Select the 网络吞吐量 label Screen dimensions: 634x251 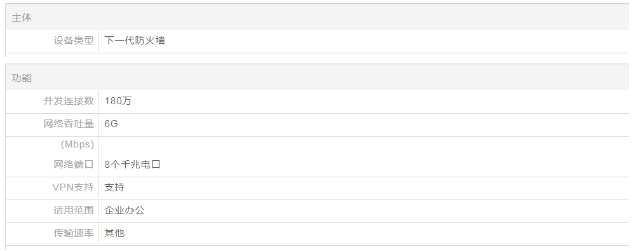(x=69, y=124)
